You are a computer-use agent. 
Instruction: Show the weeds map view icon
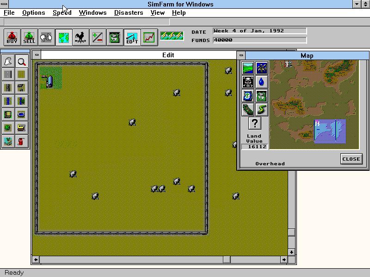click(262, 68)
